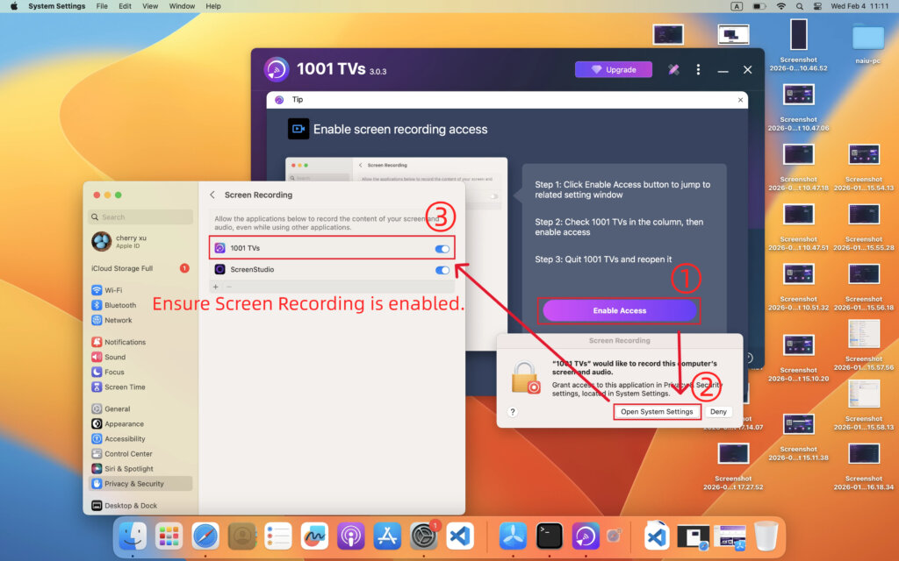Open the help question mark in dialog

tap(512, 412)
